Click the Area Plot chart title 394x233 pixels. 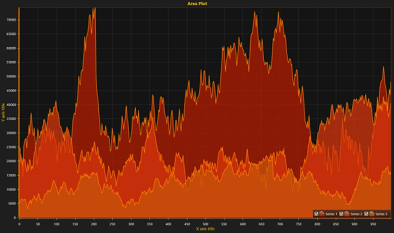tap(197, 3)
